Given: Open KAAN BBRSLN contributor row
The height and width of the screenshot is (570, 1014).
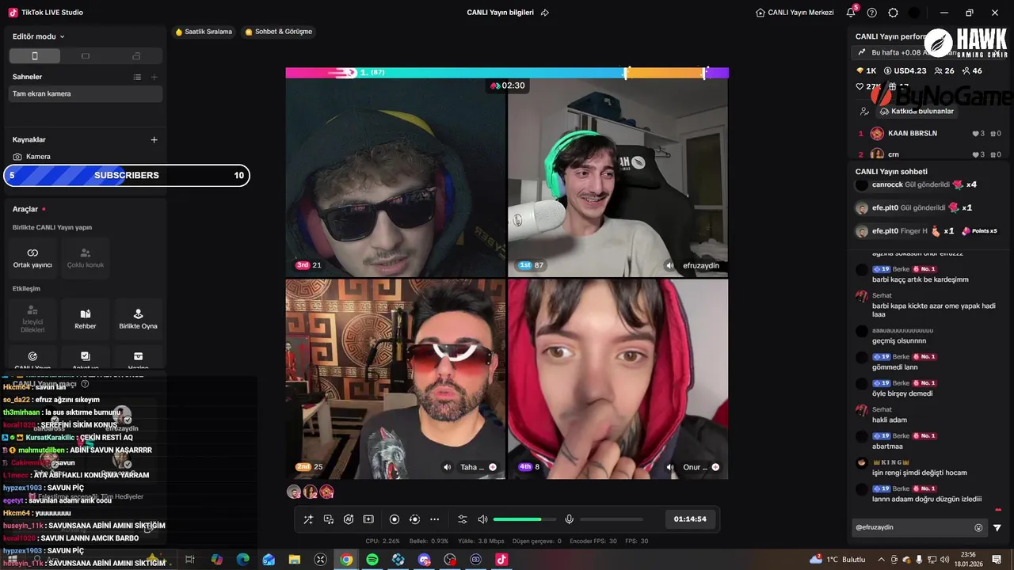Looking at the screenshot, I should tap(929, 133).
